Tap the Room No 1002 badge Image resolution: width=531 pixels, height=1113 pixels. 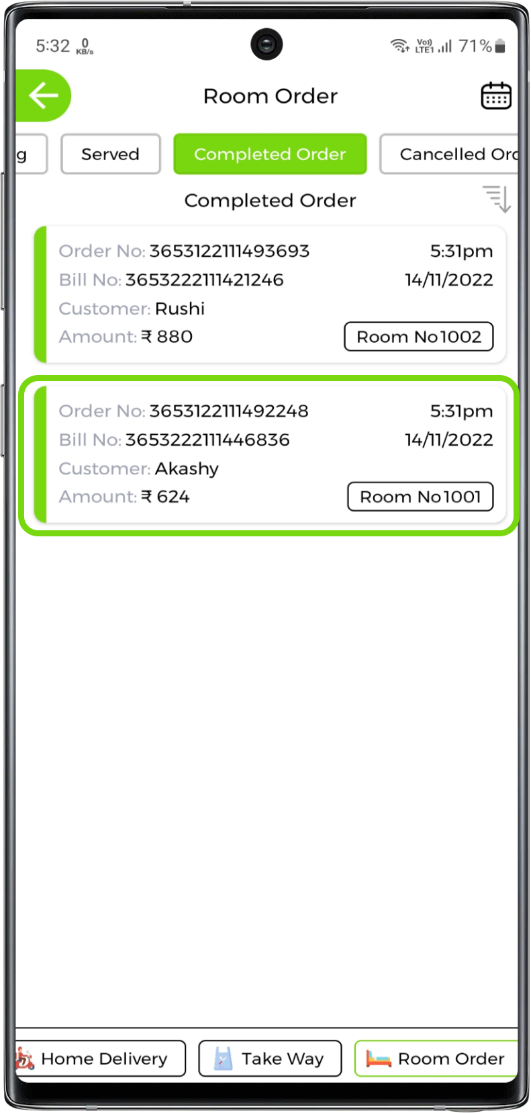[419, 337]
